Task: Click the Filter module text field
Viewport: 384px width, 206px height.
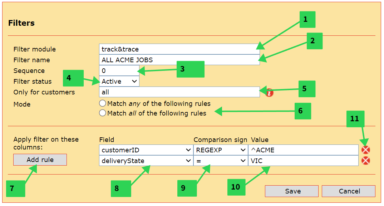Action: click(x=179, y=49)
